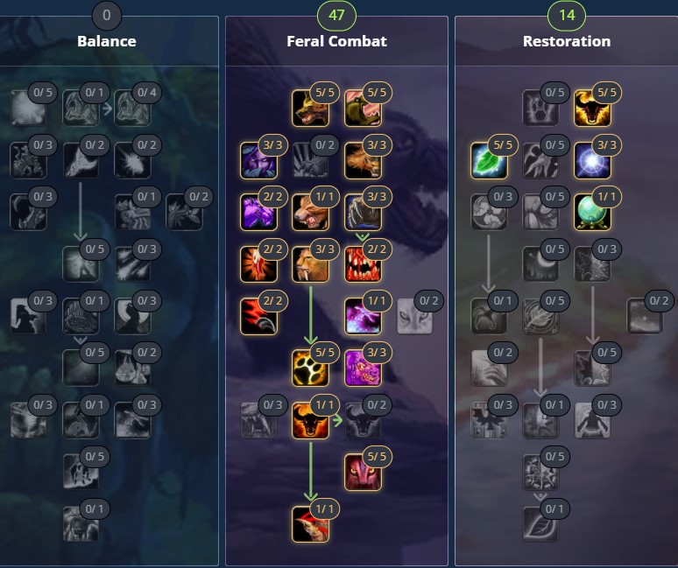Image resolution: width=678 pixels, height=568 pixels.
Task: Click the 47 points counter above Feral Combat
Action: (336, 16)
